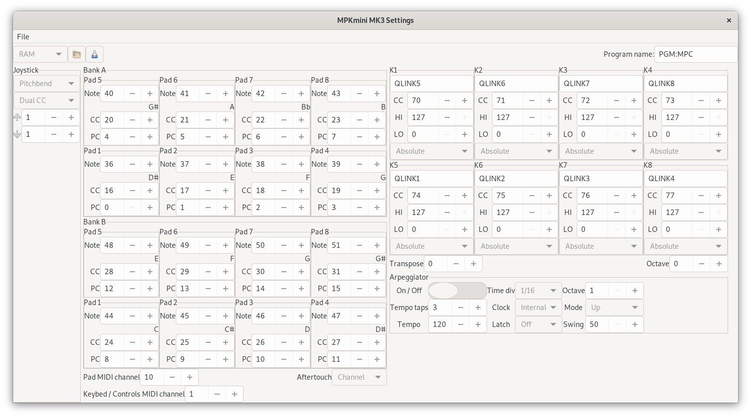
Task: Increase Bank B Pad 5 Note 48
Action: tap(150, 245)
